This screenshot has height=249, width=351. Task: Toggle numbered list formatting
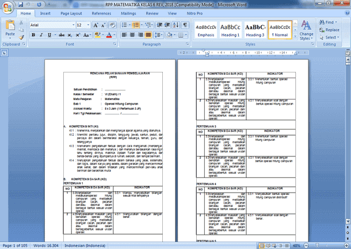136,25
